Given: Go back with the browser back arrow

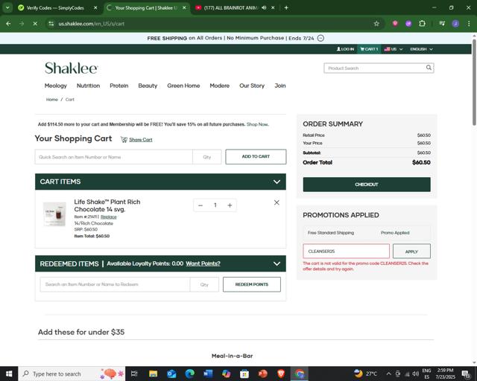Looking at the screenshot, I should coord(8,24).
